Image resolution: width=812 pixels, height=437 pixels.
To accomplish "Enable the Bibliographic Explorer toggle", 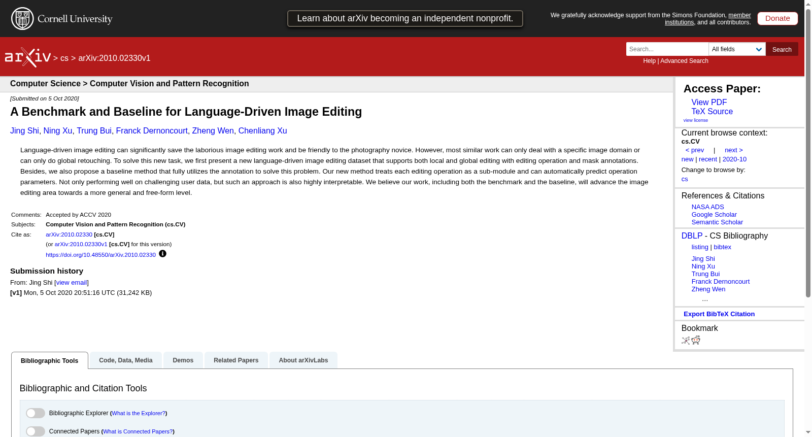I will (36, 413).
